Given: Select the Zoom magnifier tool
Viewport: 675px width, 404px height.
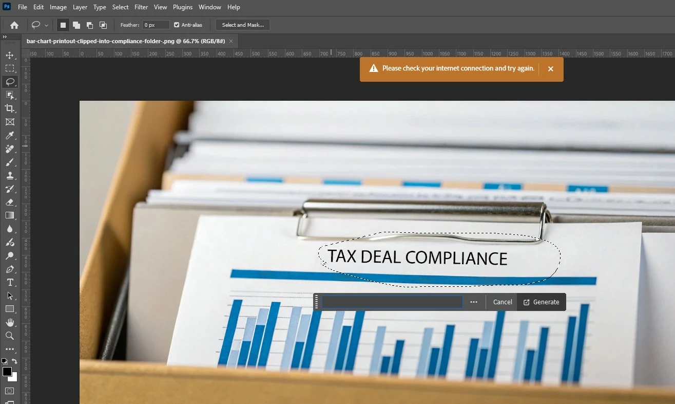Looking at the screenshot, I should 10,336.
